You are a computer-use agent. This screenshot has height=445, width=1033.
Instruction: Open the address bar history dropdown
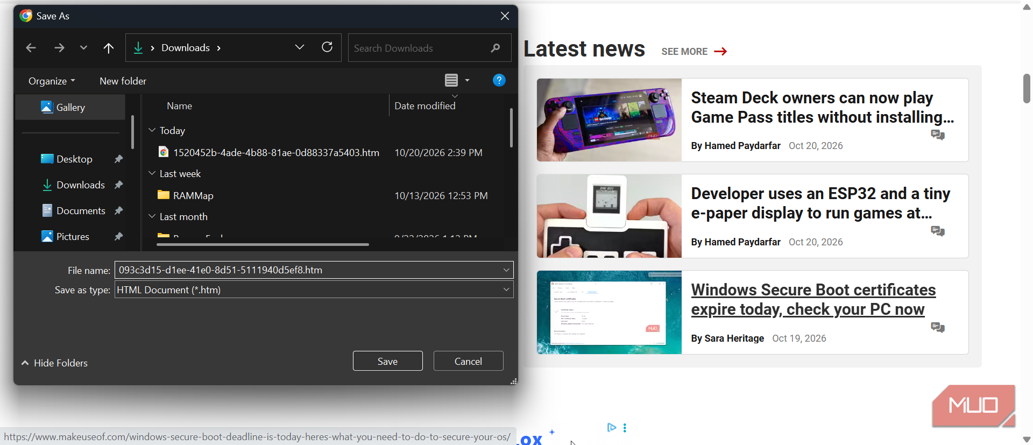coord(300,47)
